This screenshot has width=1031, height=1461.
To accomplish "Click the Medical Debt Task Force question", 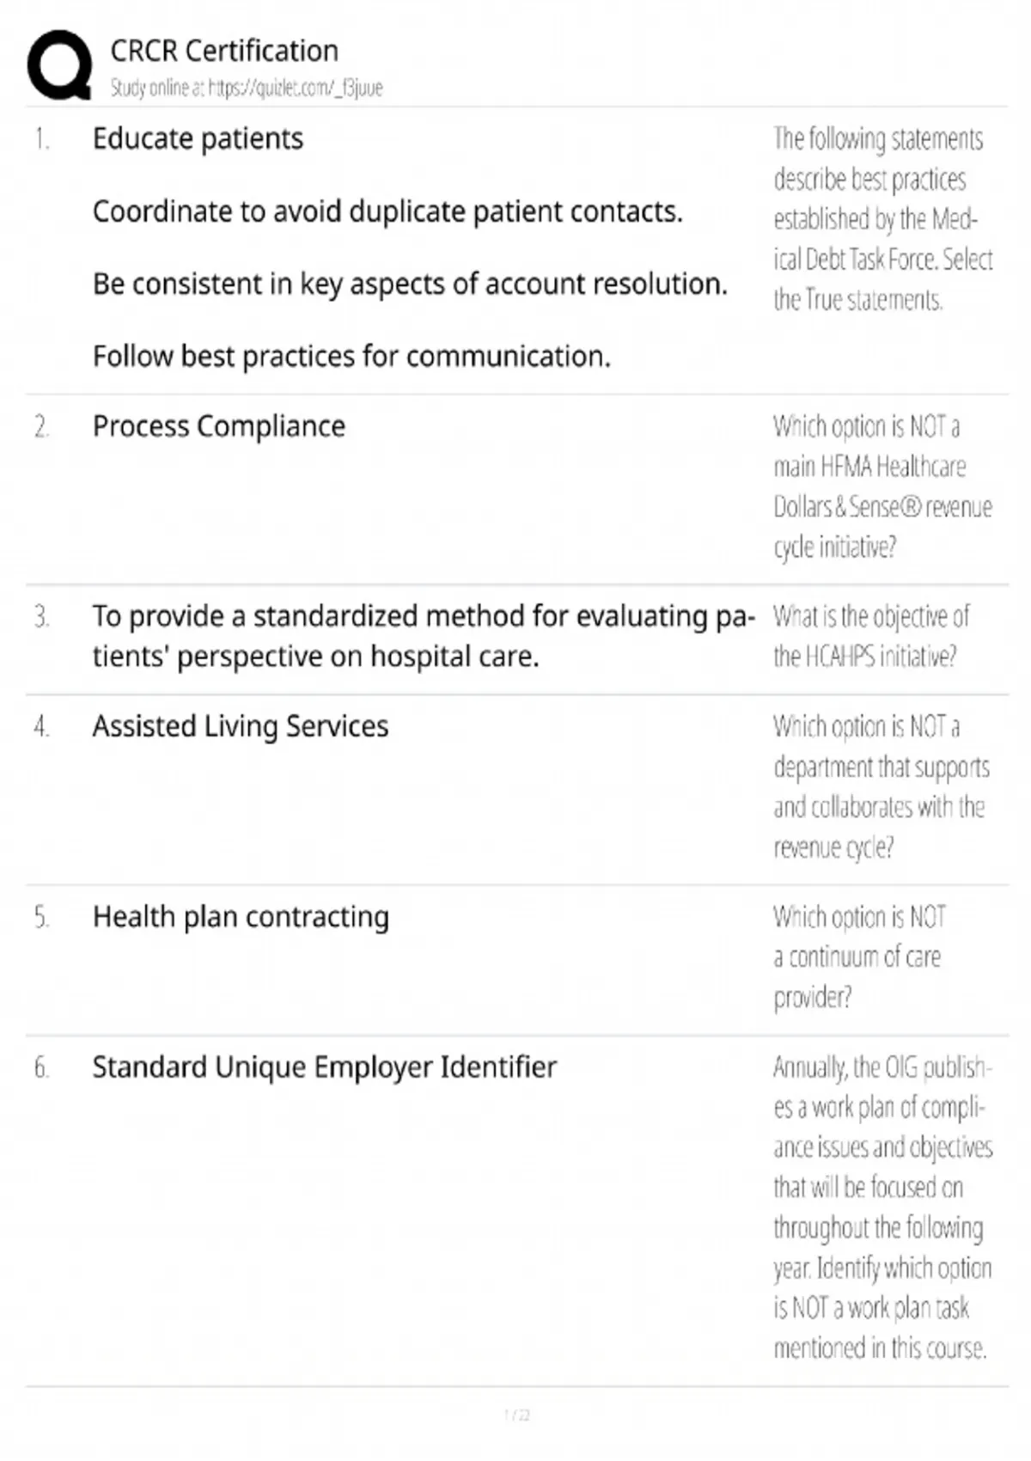I will (882, 219).
